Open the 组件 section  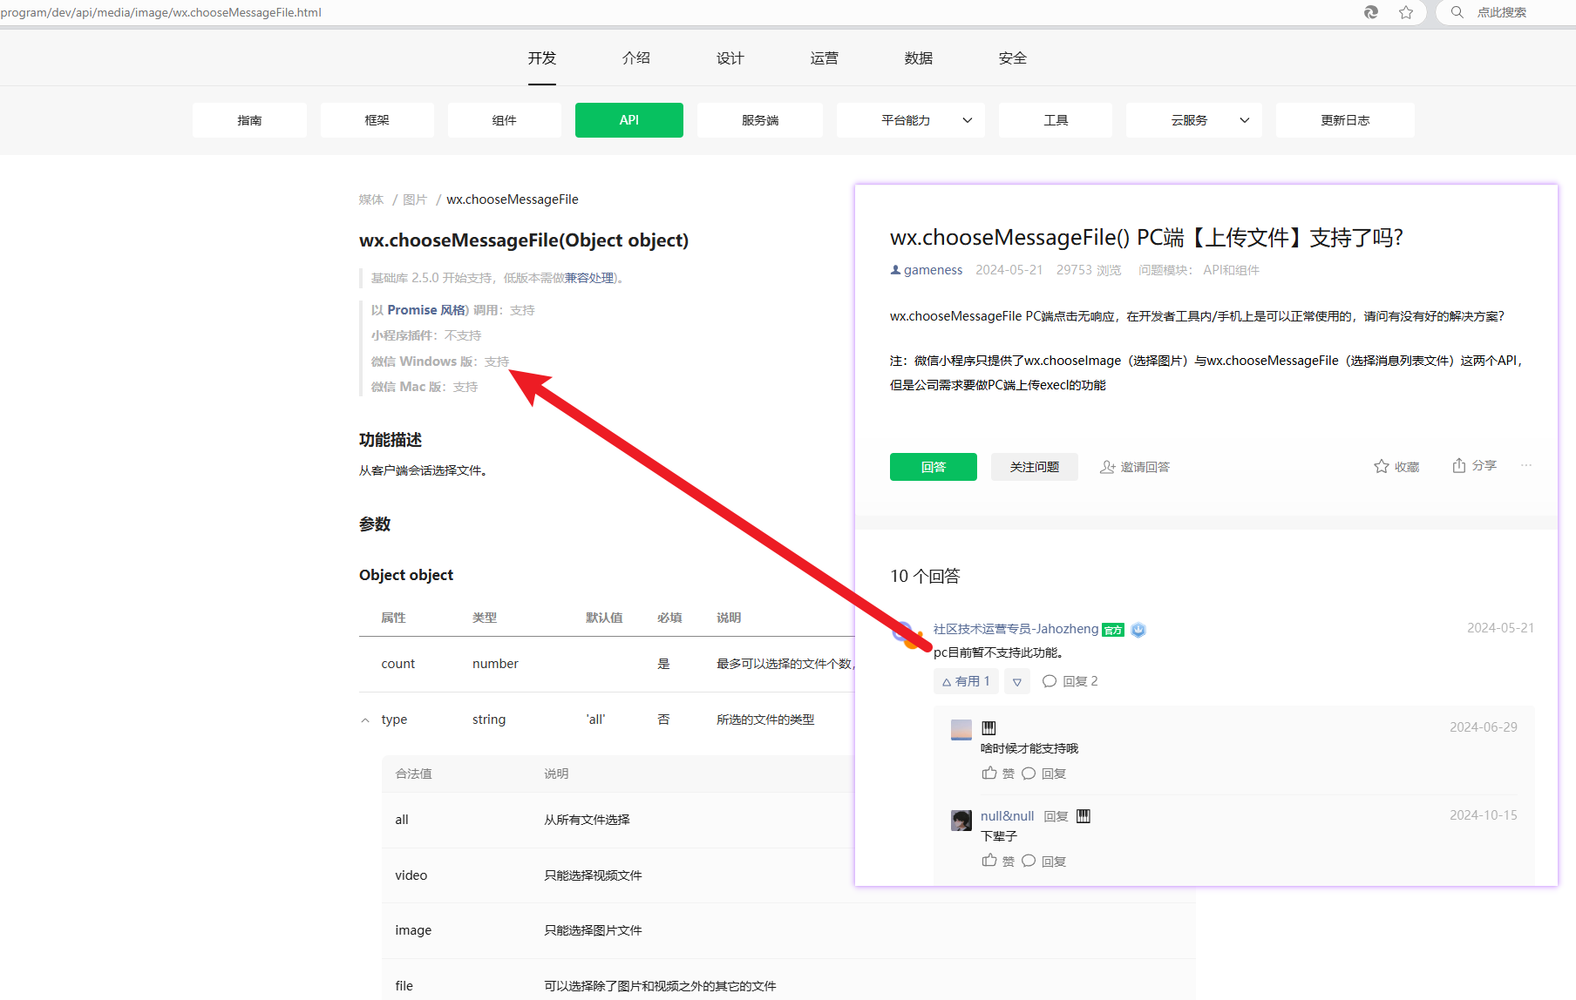tap(505, 120)
